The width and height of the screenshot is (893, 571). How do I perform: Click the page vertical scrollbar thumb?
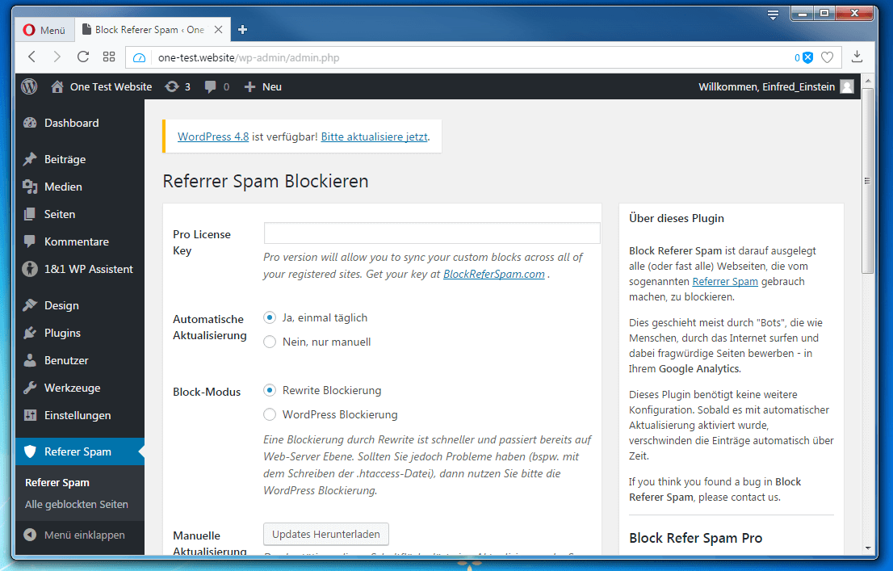click(x=867, y=181)
